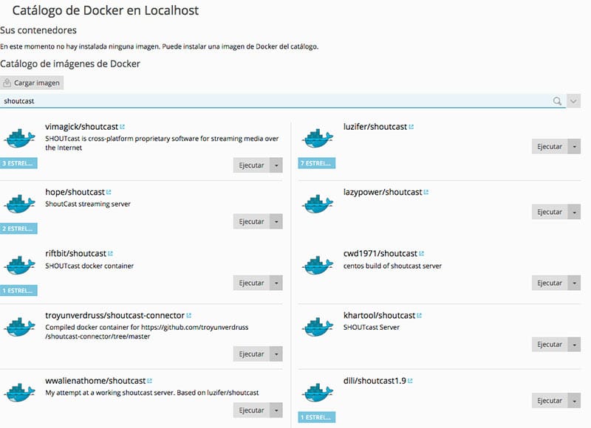This screenshot has height=428, width=591.
Task: Click Docker whale logo of cwd1971/shoutcast
Action: (x=318, y=266)
